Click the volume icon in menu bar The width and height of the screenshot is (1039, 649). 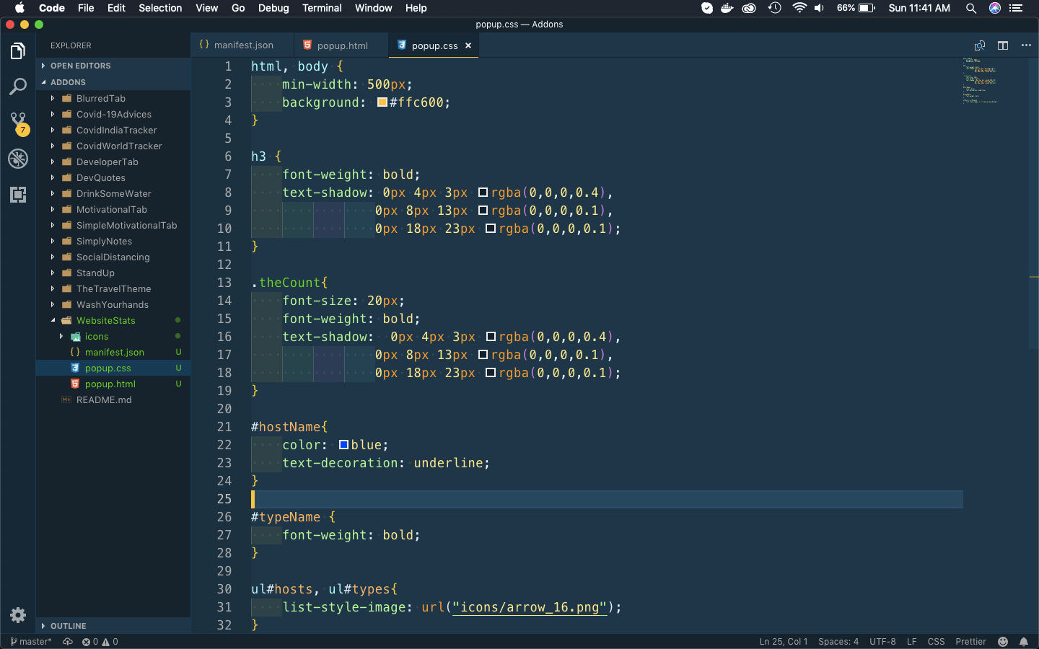pyautogui.click(x=819, y=8)
